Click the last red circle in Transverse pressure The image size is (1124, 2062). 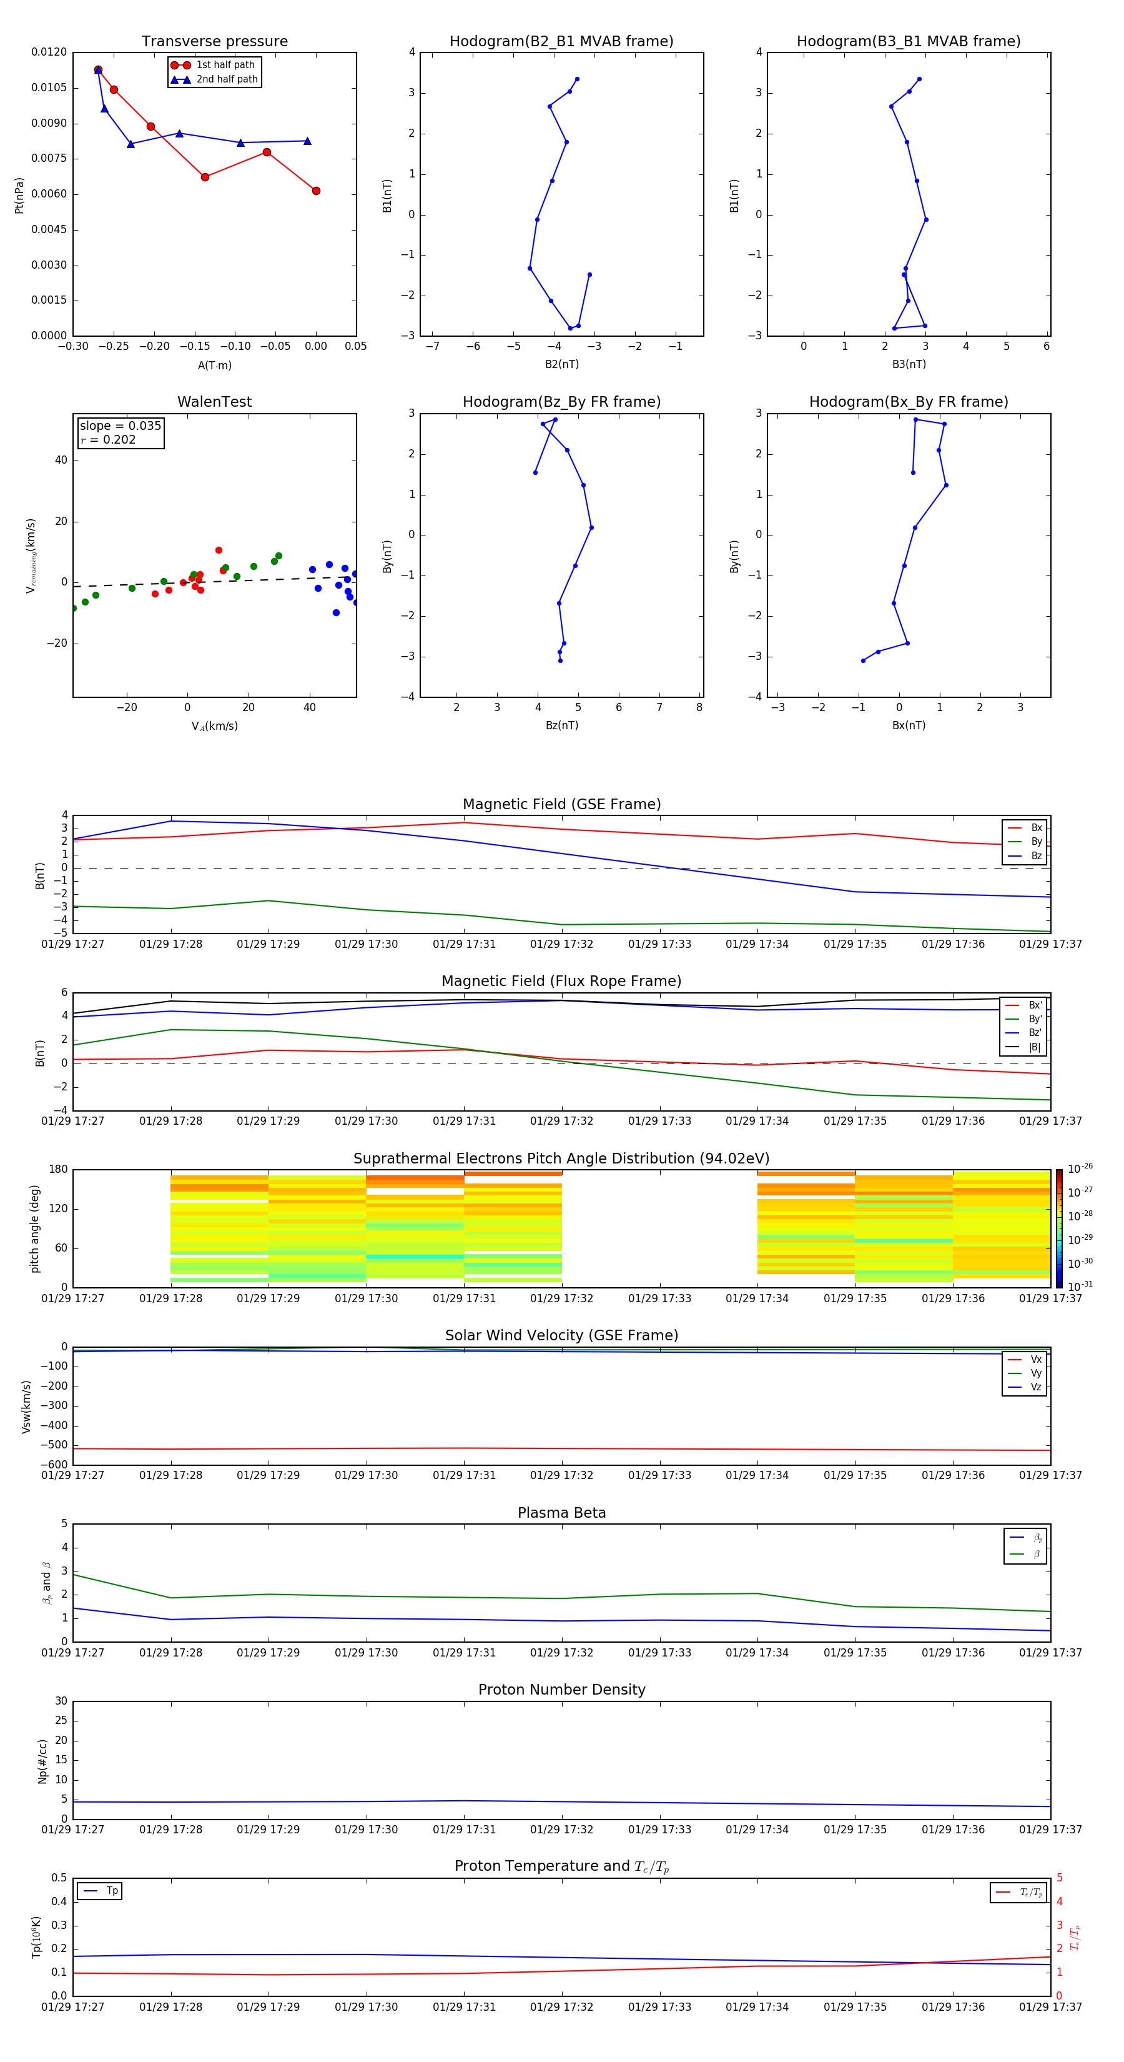[x=316, y=191]
